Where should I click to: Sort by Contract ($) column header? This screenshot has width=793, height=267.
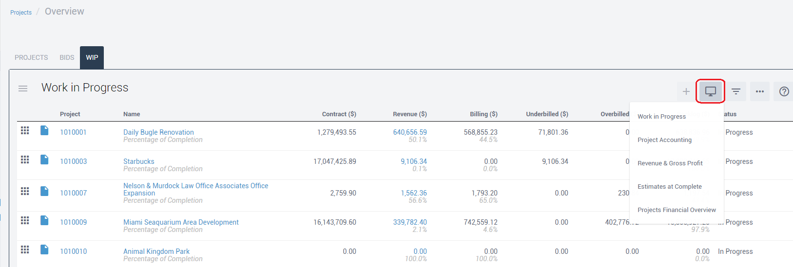click(339, 114)
